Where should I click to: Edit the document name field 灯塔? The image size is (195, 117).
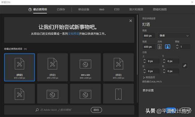(166, 24)
